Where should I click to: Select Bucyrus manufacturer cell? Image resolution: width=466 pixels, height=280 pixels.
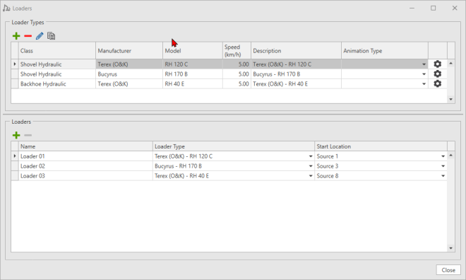coord(129,74)
